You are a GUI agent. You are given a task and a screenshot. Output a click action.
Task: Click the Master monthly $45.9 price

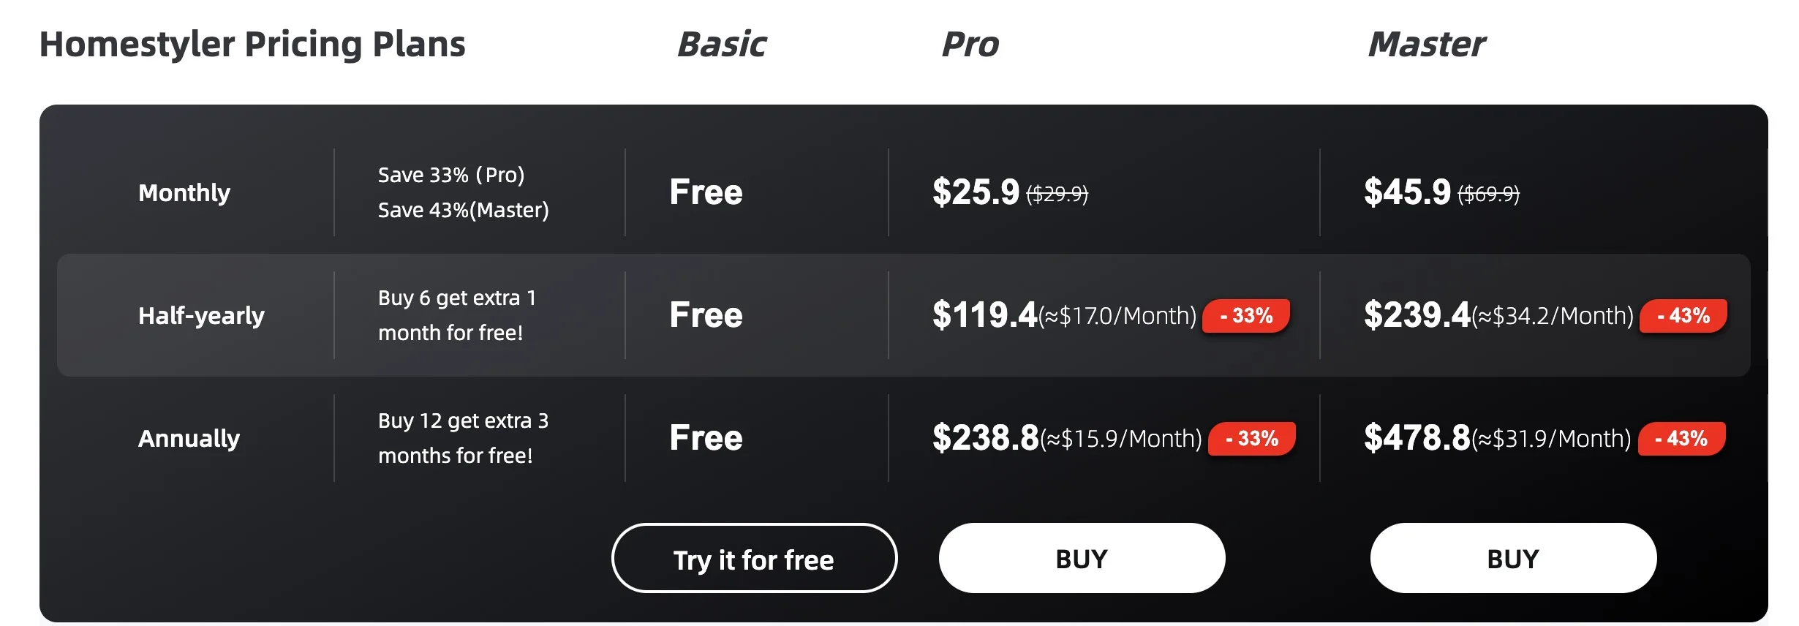coord(1407,192)
